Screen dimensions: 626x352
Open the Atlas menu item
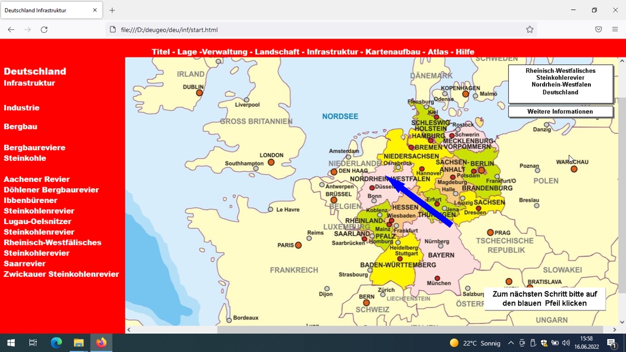(438, 52)
